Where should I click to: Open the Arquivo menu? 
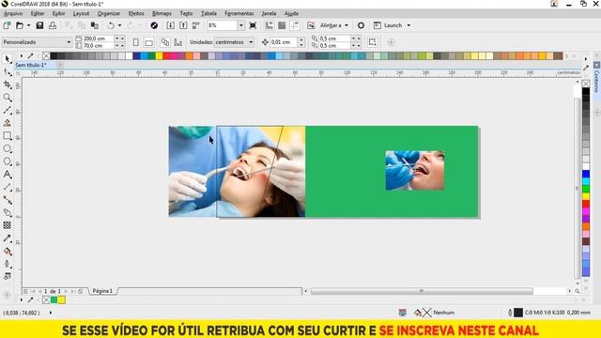13,13
